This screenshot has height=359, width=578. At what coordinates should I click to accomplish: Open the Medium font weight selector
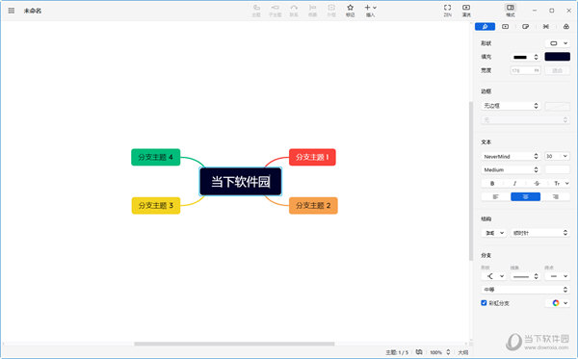pyautogui.click(x=511, y=169)
